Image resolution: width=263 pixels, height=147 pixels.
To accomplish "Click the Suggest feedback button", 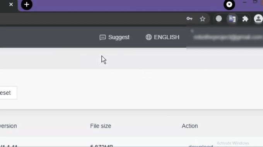I will coord(114,37).
